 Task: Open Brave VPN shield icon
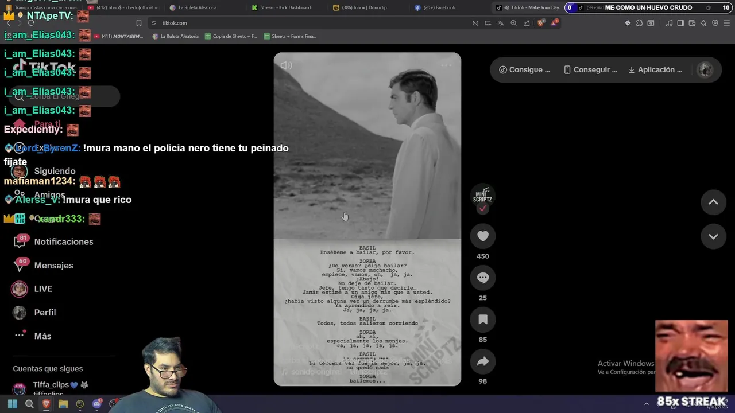(x=715, y=23)
